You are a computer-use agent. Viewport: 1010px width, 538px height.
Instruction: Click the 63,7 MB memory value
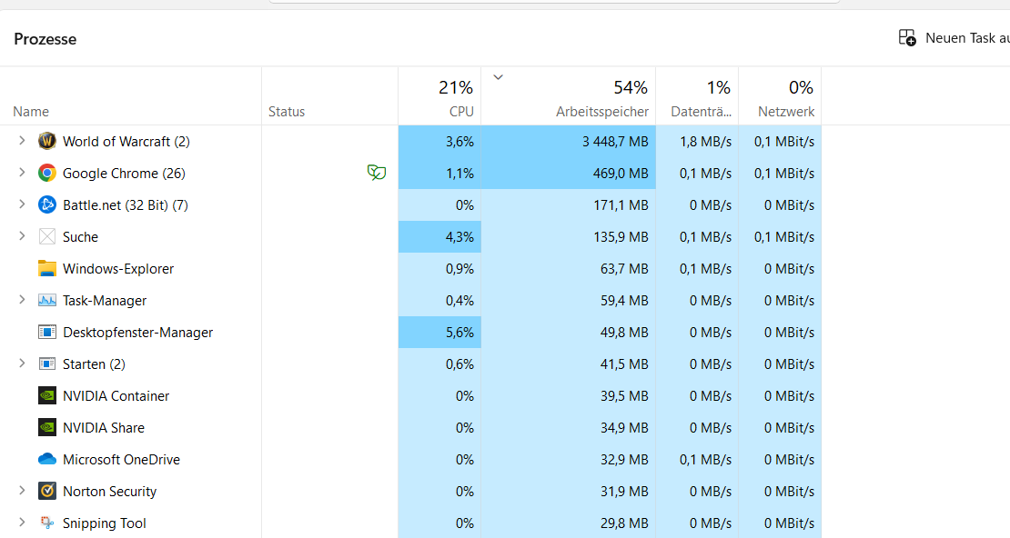tap(625, 268)
